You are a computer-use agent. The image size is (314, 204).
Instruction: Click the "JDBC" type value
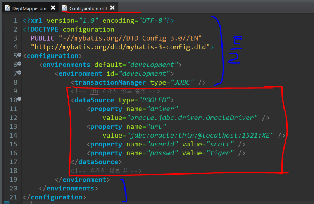pos(182,82)
